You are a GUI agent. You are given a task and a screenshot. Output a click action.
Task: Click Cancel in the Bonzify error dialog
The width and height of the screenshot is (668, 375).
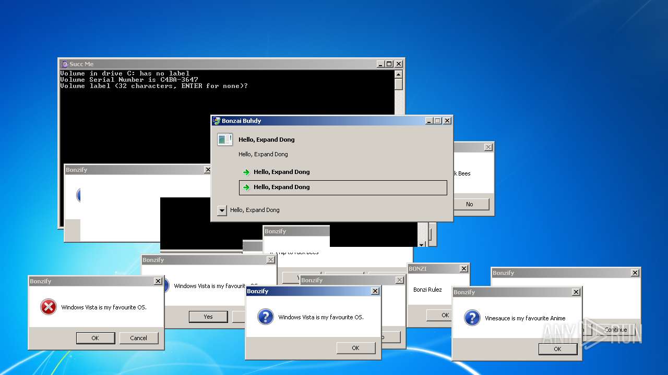(x=138, y=338)
